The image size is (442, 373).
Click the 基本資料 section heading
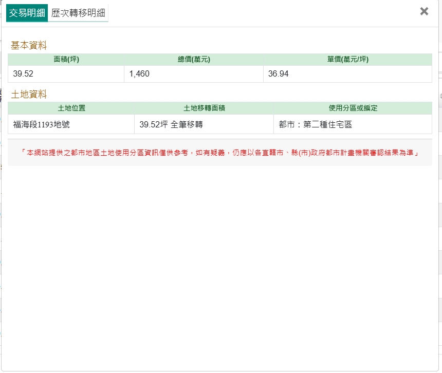29,46
